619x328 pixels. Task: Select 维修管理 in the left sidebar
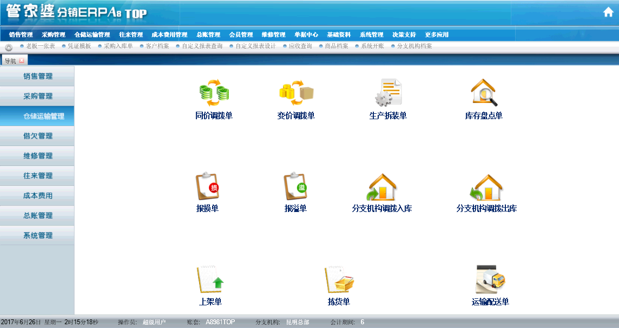[37, 156]
